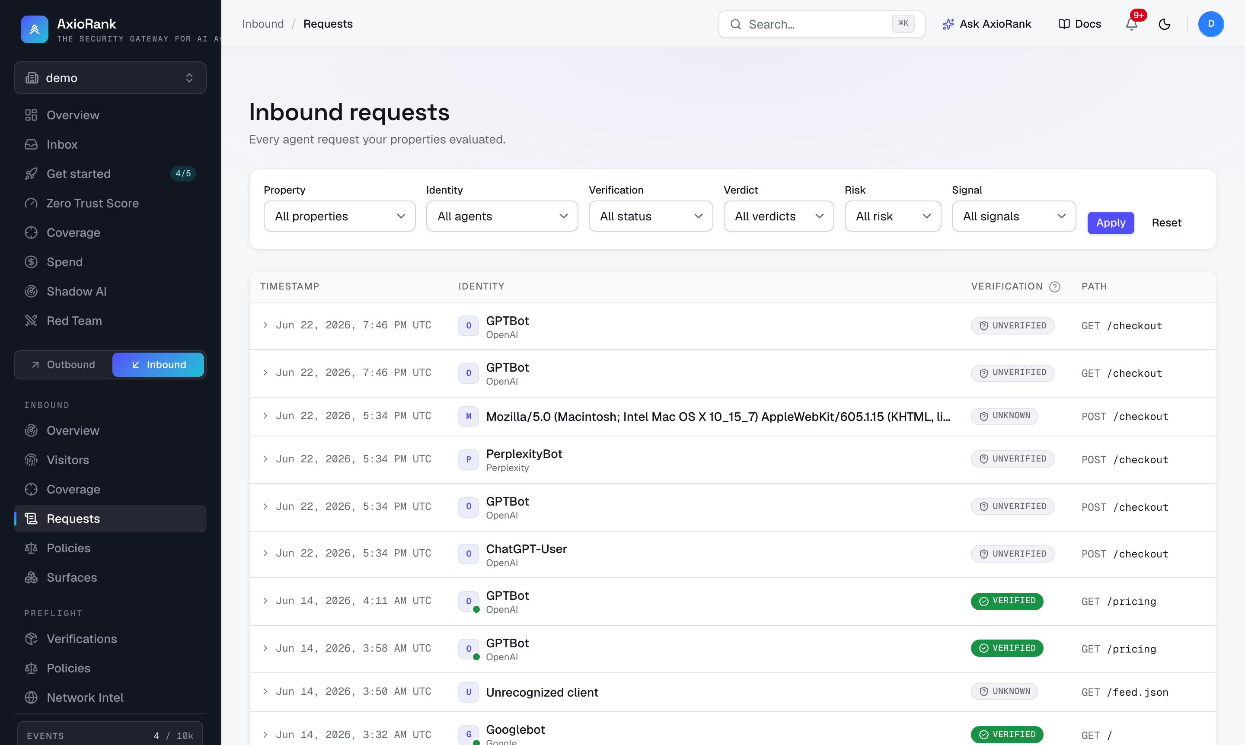Click the Red Team swords icon

click(31, 321)
